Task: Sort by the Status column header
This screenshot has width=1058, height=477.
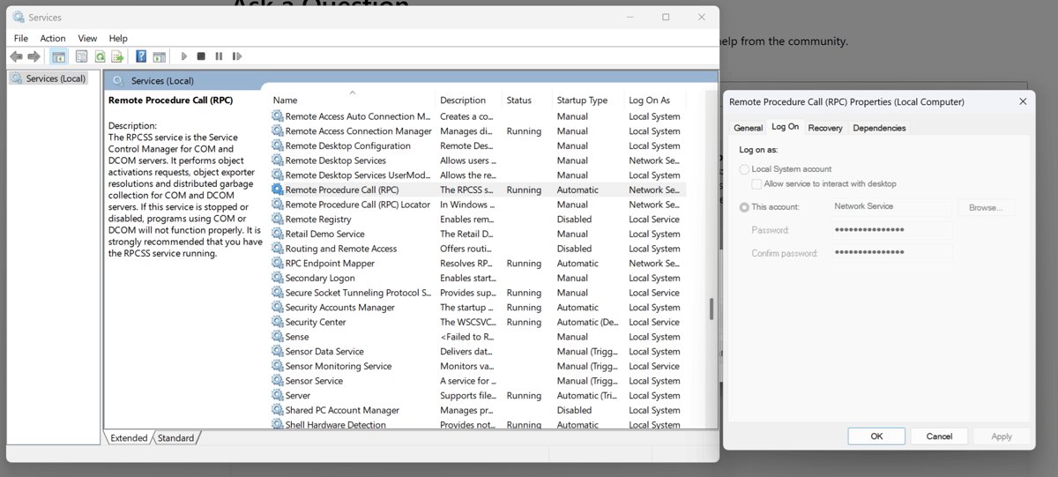Action: point(527,101)
